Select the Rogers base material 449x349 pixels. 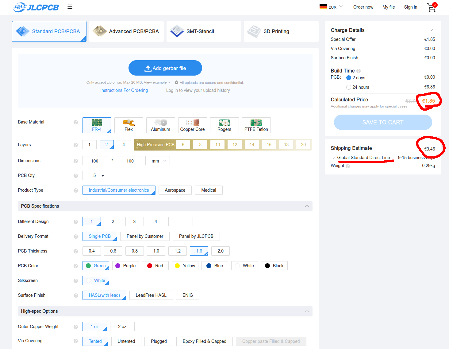pyautogui.click(x=224, y=125)
